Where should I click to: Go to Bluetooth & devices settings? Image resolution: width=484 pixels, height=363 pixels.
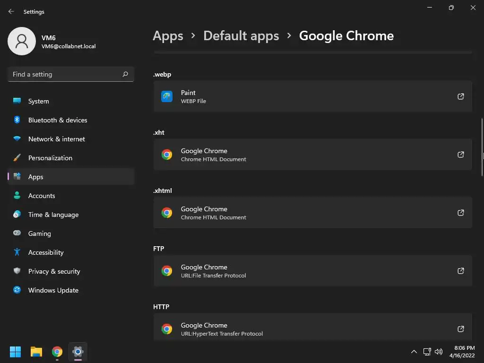point(58,120)
